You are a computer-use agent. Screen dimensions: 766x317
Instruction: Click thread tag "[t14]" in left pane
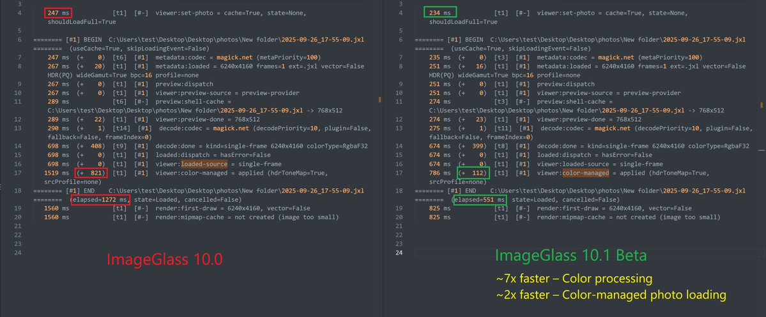click(x=121, y=128)
